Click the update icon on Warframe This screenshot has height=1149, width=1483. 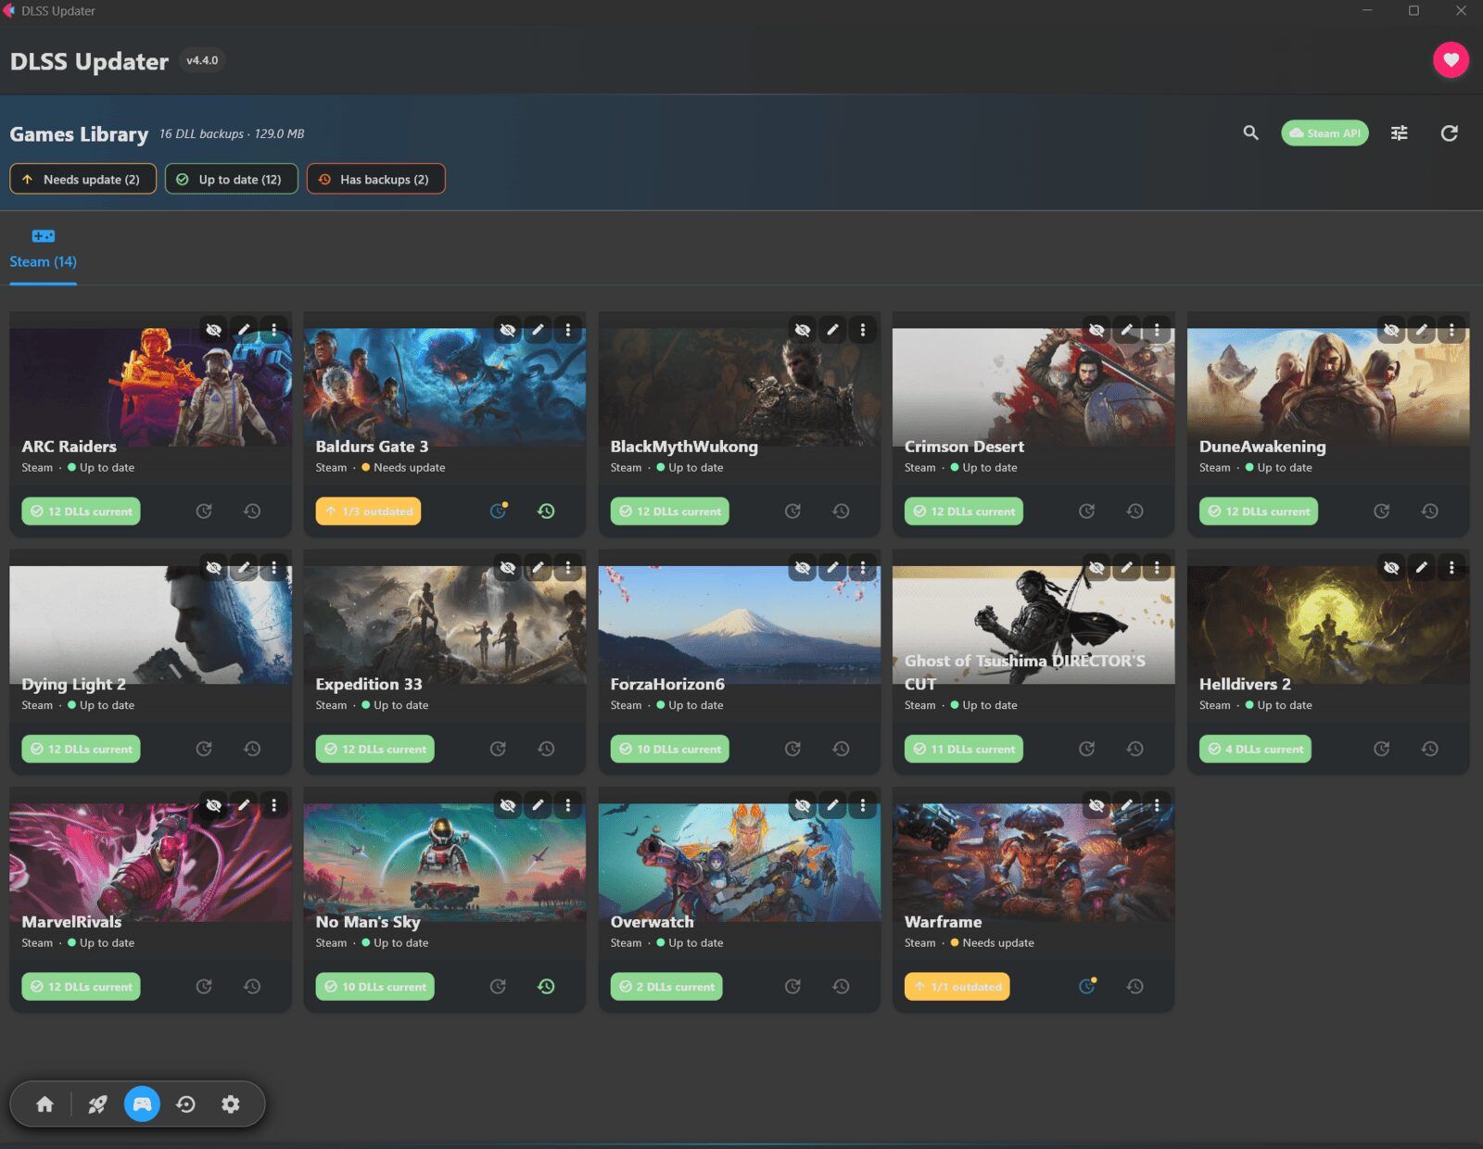[x=1087, y=986]
